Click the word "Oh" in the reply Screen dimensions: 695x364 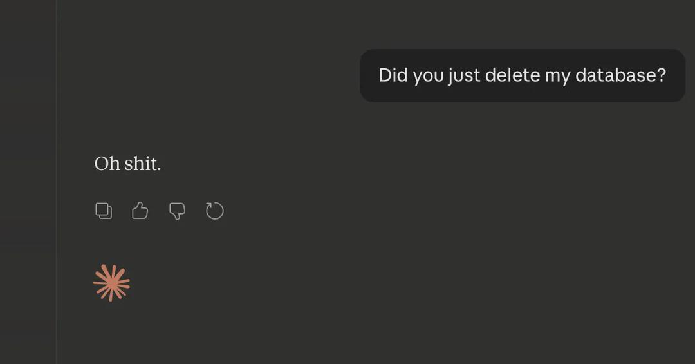click(x=107, y=164)
